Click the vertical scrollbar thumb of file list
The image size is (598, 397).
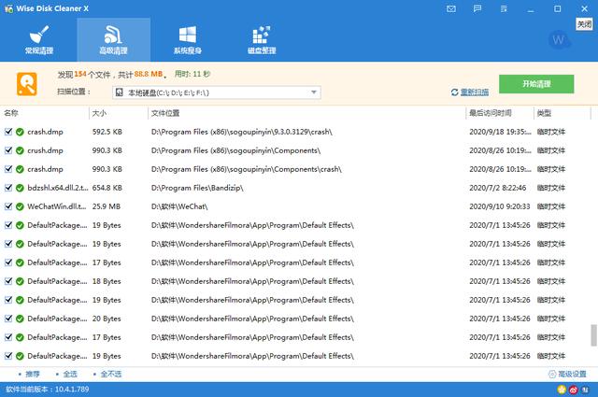pyautogui.click(x=594, y=335)
